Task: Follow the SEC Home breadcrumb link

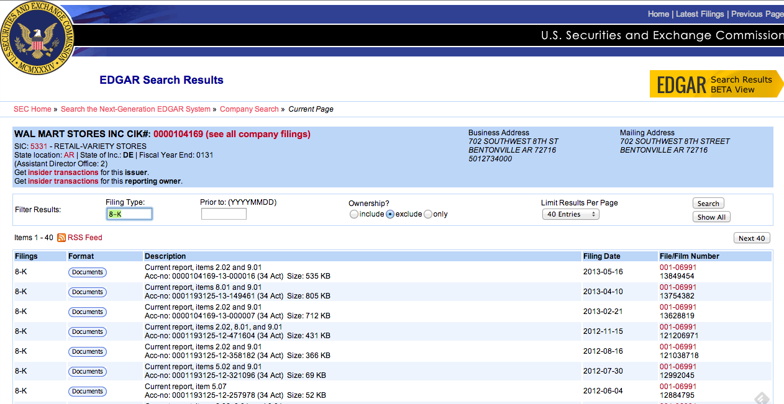Action: click(x=32, y=109)
